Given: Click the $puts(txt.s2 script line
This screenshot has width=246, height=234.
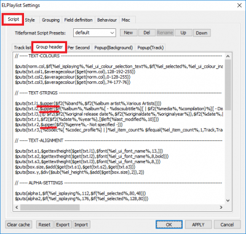Looking at the screenshot, I should (x=92, y=156).
